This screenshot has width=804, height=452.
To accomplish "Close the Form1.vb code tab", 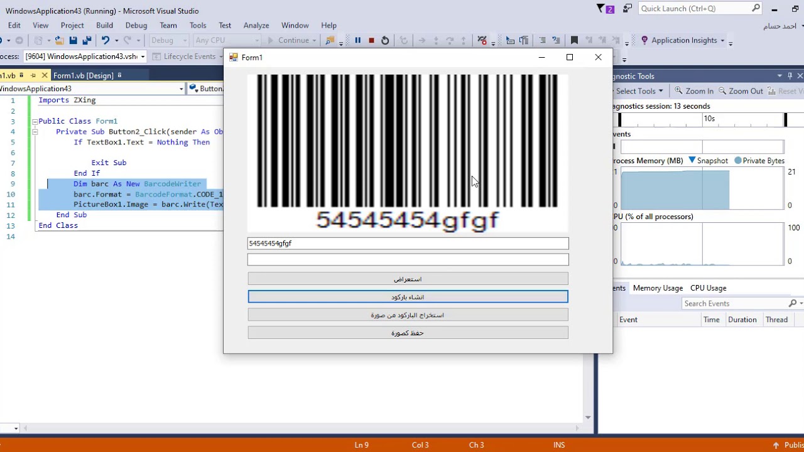I will [x=45, y=75].
